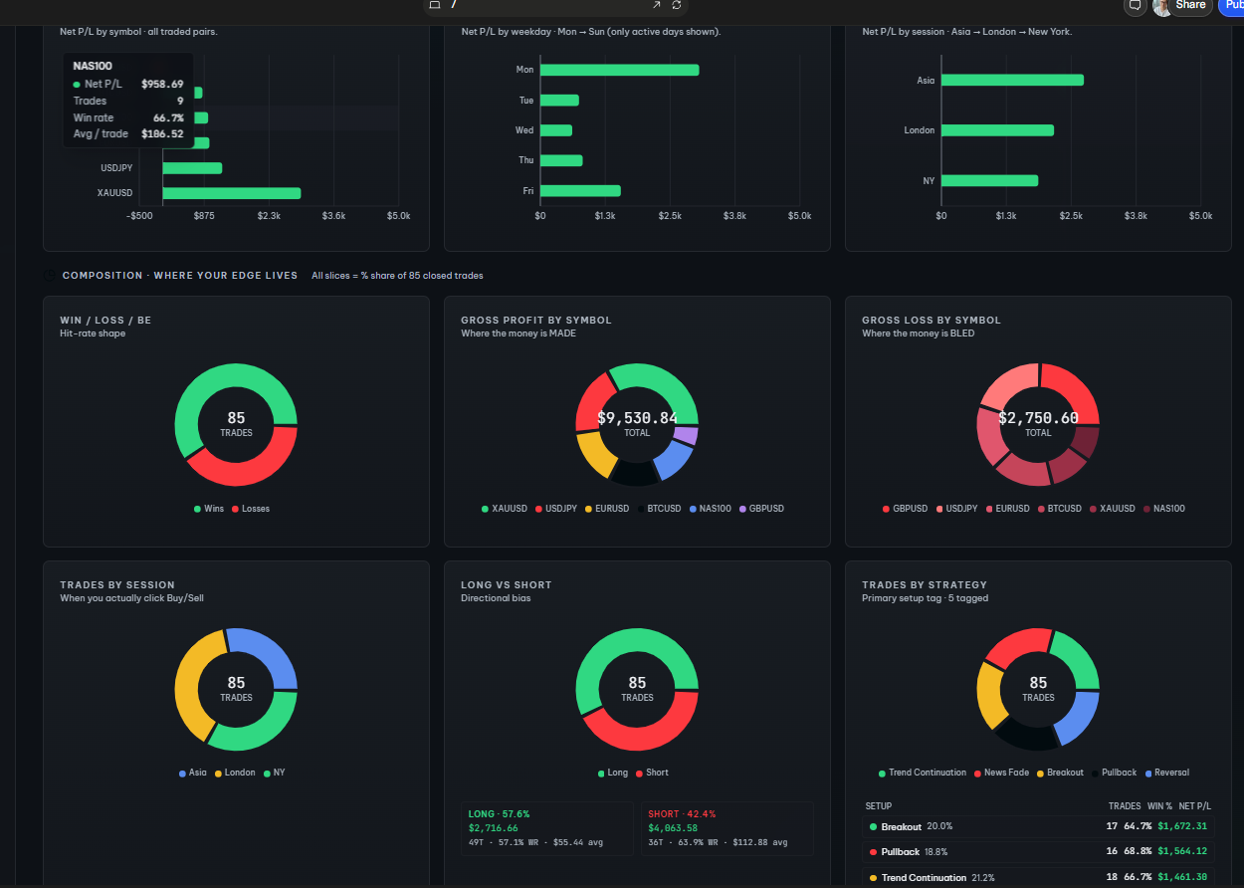The image size is (1244, 888).
Task: Toggle GBPUSD legend in Gross Profit by Symbol
Action: click(761, 509)
